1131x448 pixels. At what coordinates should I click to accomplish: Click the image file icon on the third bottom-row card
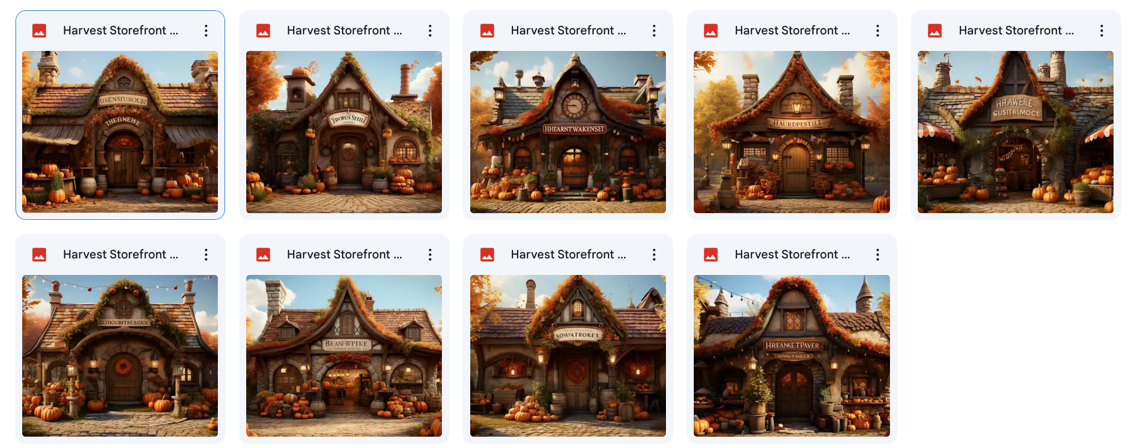coord(488,254)
